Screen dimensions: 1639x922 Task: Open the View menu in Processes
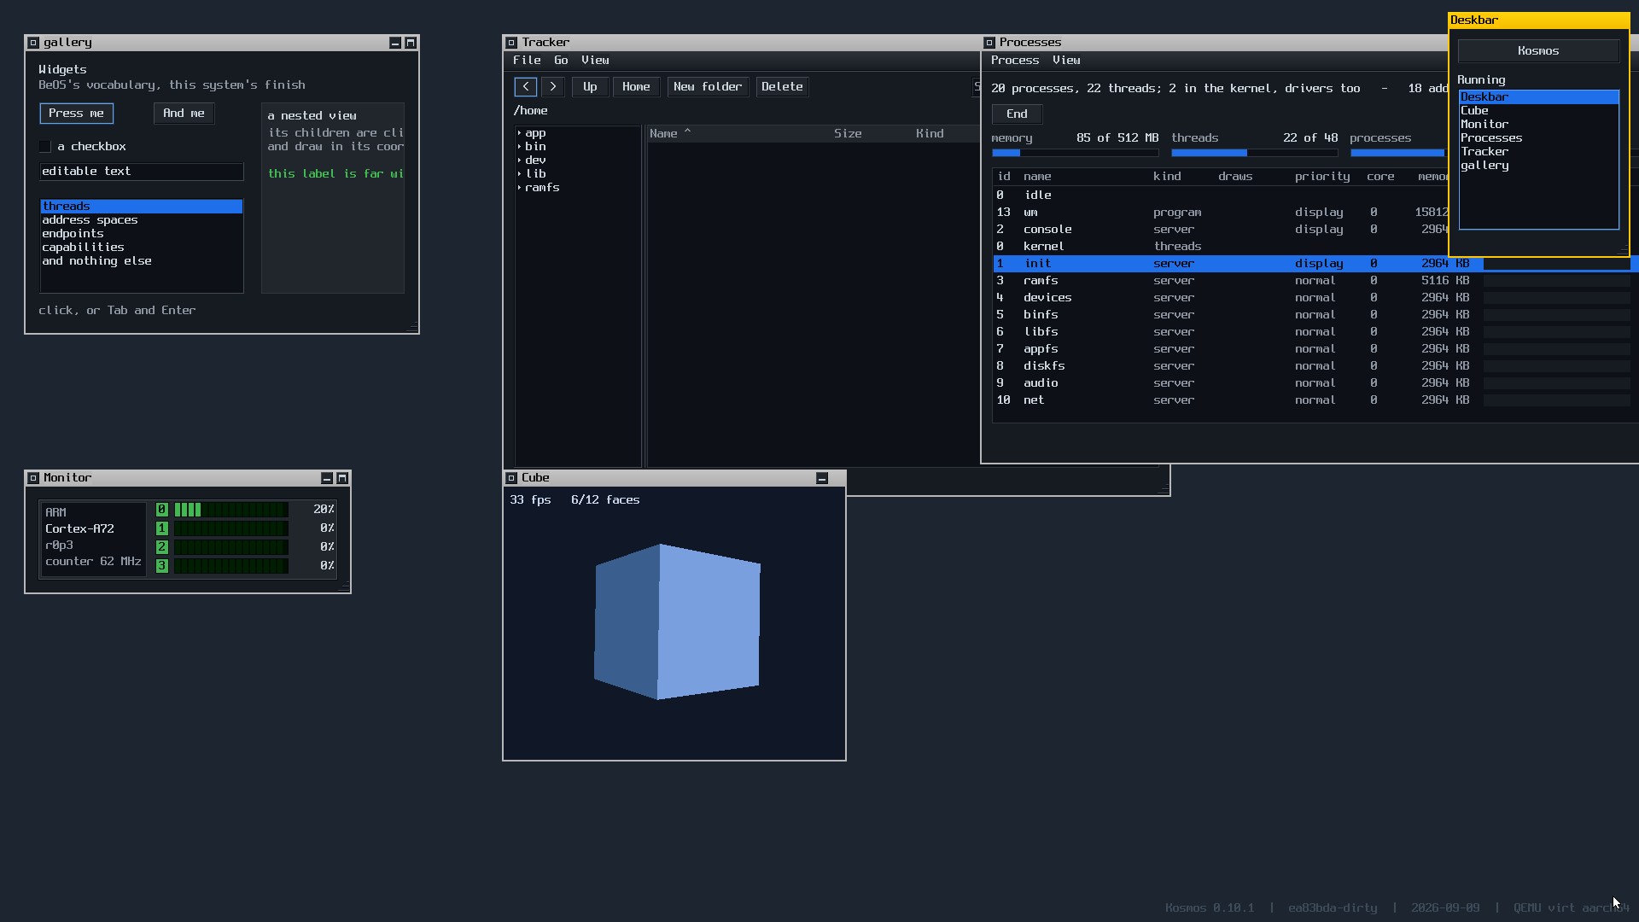(x=1066, y=61)
